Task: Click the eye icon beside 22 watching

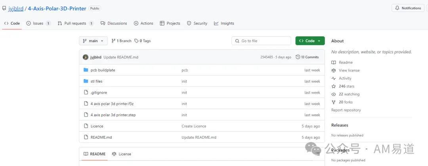Action: coord(334,94)
